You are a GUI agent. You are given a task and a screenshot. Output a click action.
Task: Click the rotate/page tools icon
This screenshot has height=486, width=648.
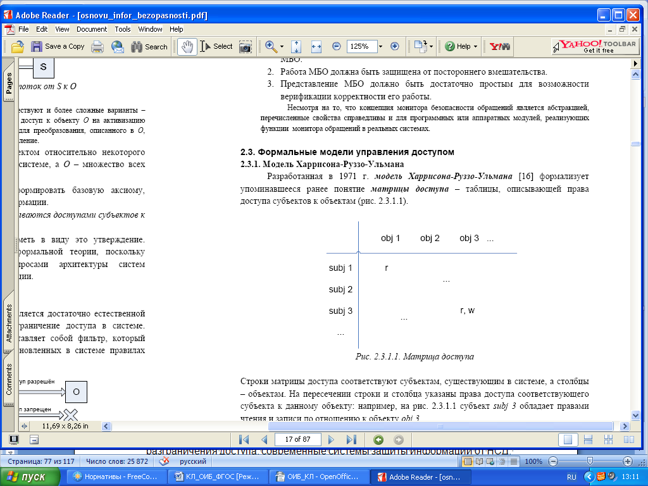point(420,46)
